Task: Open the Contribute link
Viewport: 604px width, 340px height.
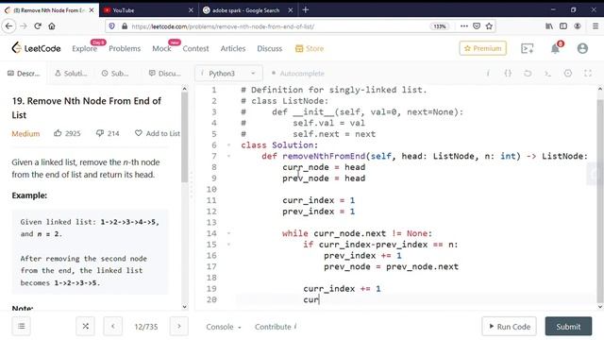Action: coord(275,327)
